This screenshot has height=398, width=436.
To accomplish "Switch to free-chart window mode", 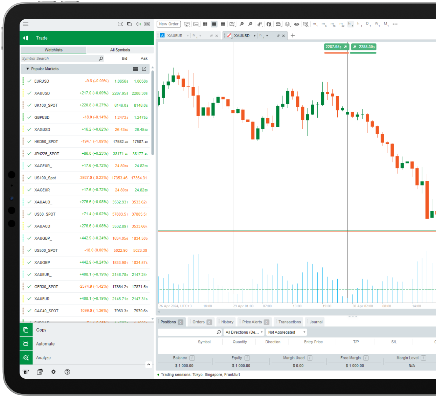I will (x=223, y=24).
